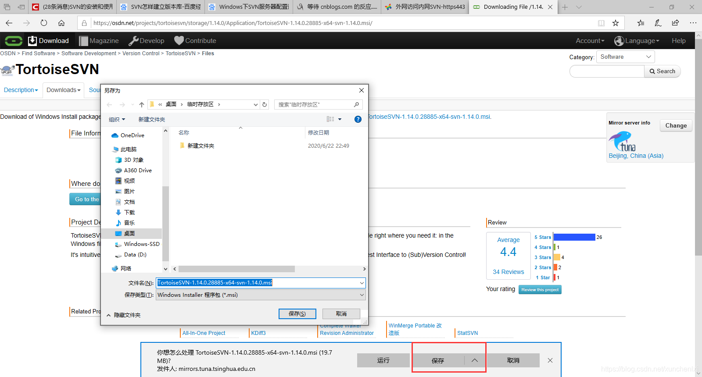Add this page to favorites star
702x377 pixels.
(x=616, y=23)
